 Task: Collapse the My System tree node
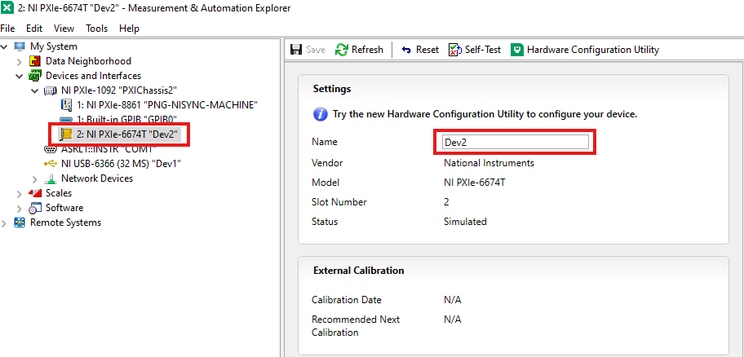pyautogui.click(x=5, y=46)
